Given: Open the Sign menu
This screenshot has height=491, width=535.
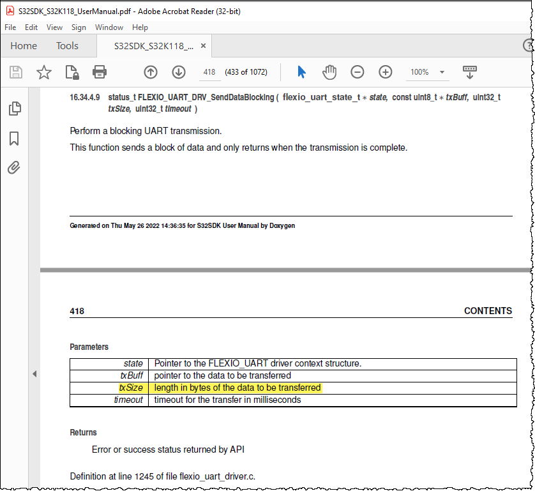Looking at the screenshot, I should click(x=79, y=27).
